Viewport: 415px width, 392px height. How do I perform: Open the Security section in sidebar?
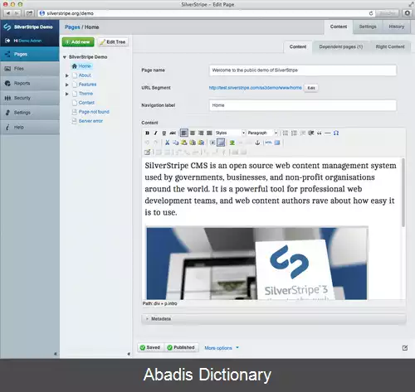pos(30,98)
